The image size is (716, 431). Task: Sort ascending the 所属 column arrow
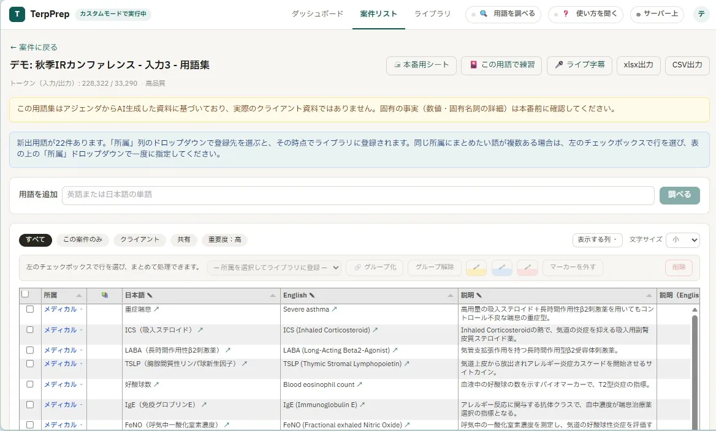pos(79,296)
